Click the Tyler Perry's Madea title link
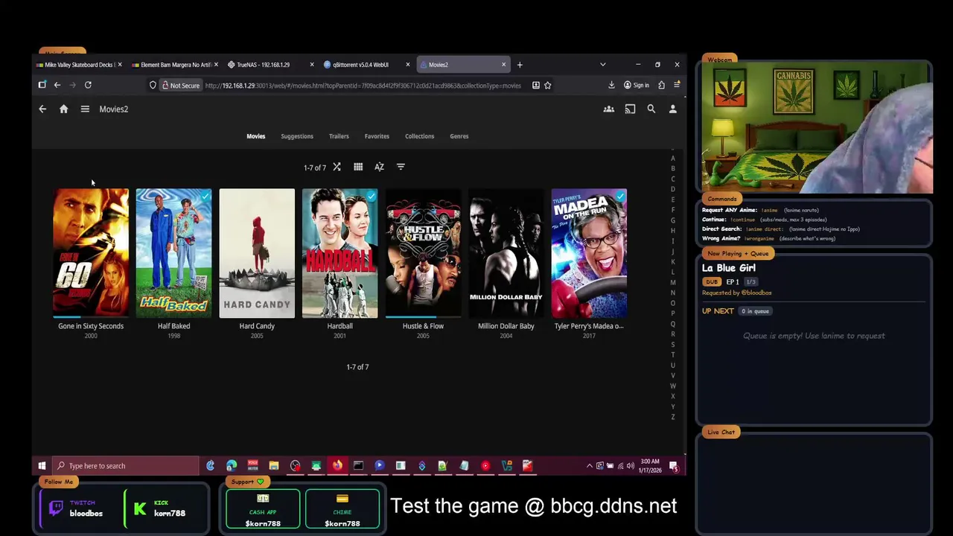953x536 pixels. coord(589,326)
